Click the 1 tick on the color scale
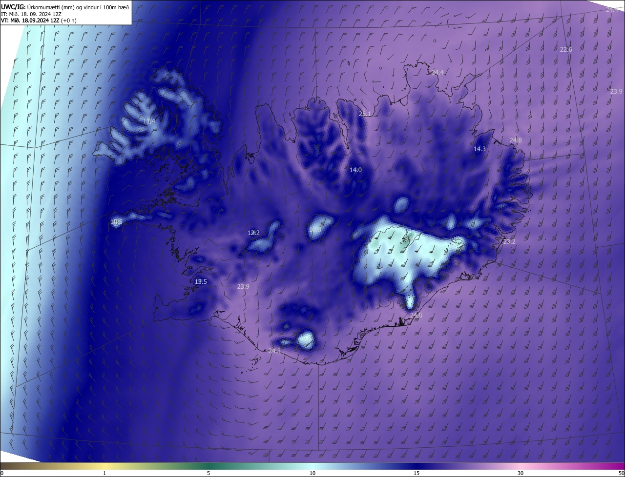Image resolution: width=625 pixels, height=477 pixels. (104, 473)
